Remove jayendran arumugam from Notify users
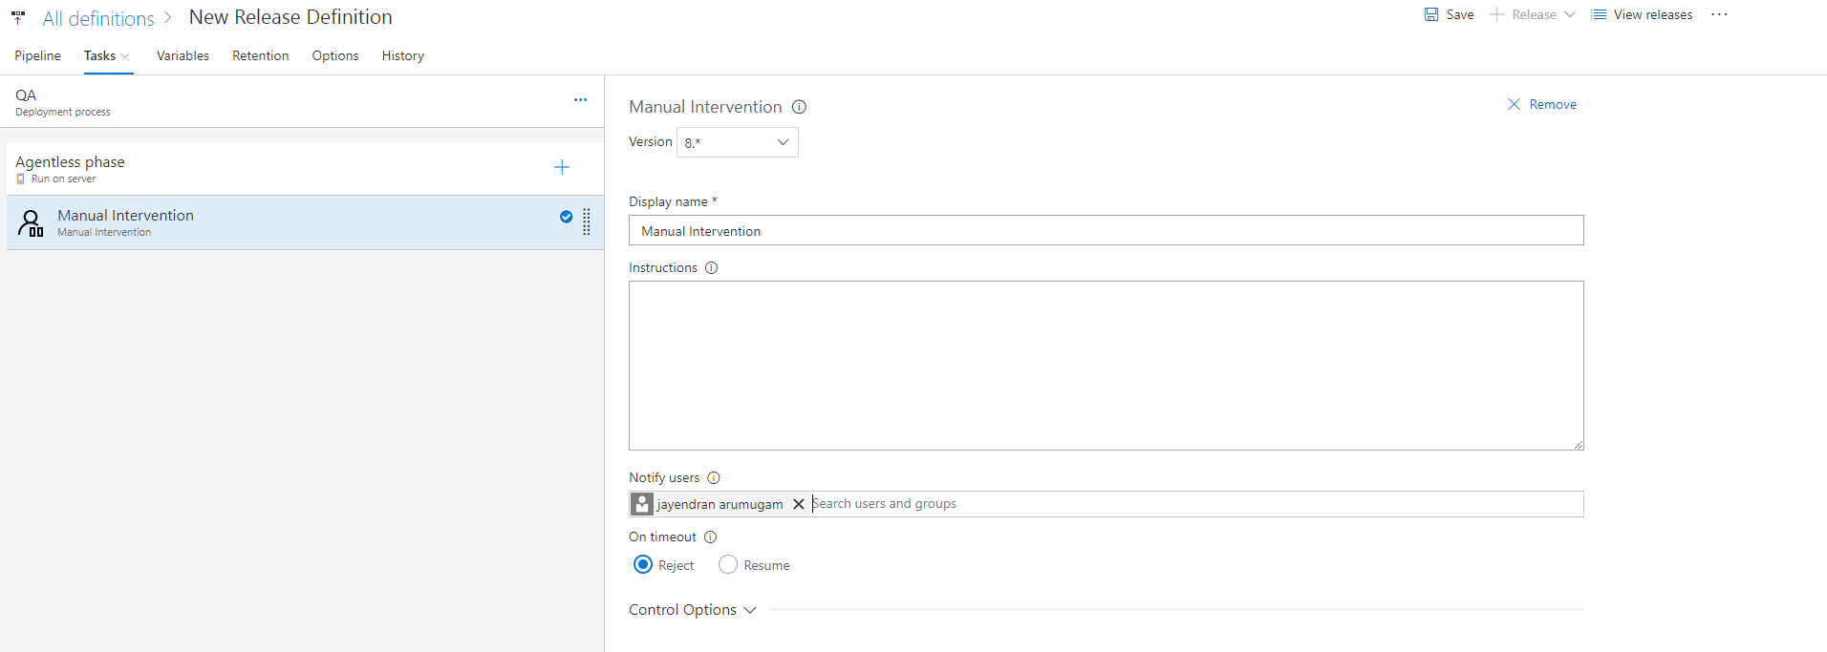Screen dimensions: 1827x652 799,504
